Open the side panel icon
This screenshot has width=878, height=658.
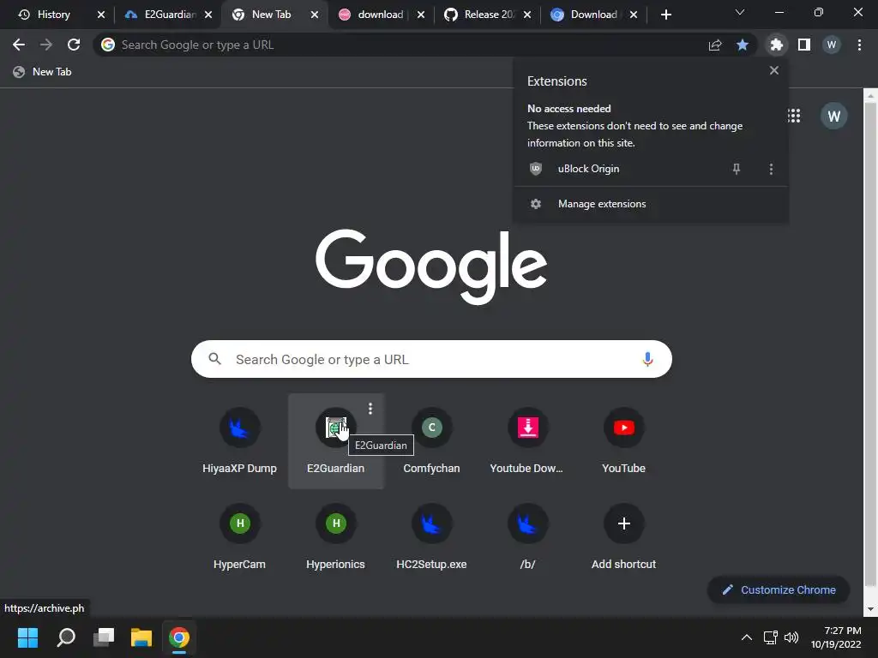point(804,45)
